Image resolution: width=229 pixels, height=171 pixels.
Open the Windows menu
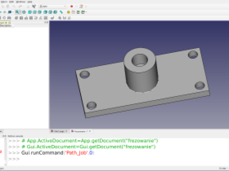pyautogui.click(x=20, y=2)
